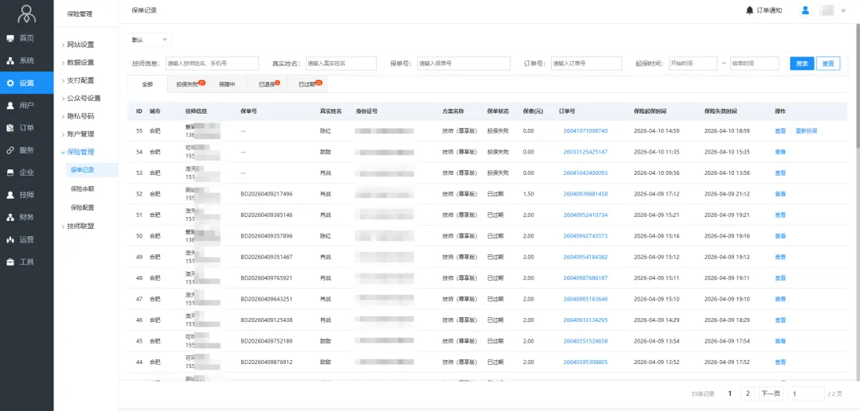Image resolution: width=860 pixels, height=411 pixels.
Task: Click the blue 搜索 button
Action: (802, 64)
